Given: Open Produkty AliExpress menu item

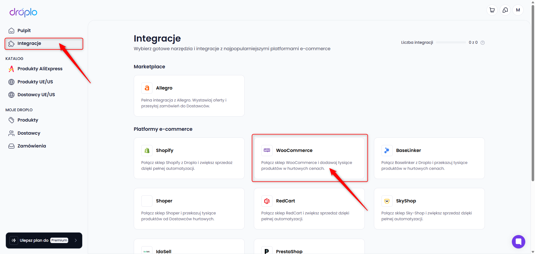Looking at the screenshot, I should click(x=44, y=69).
